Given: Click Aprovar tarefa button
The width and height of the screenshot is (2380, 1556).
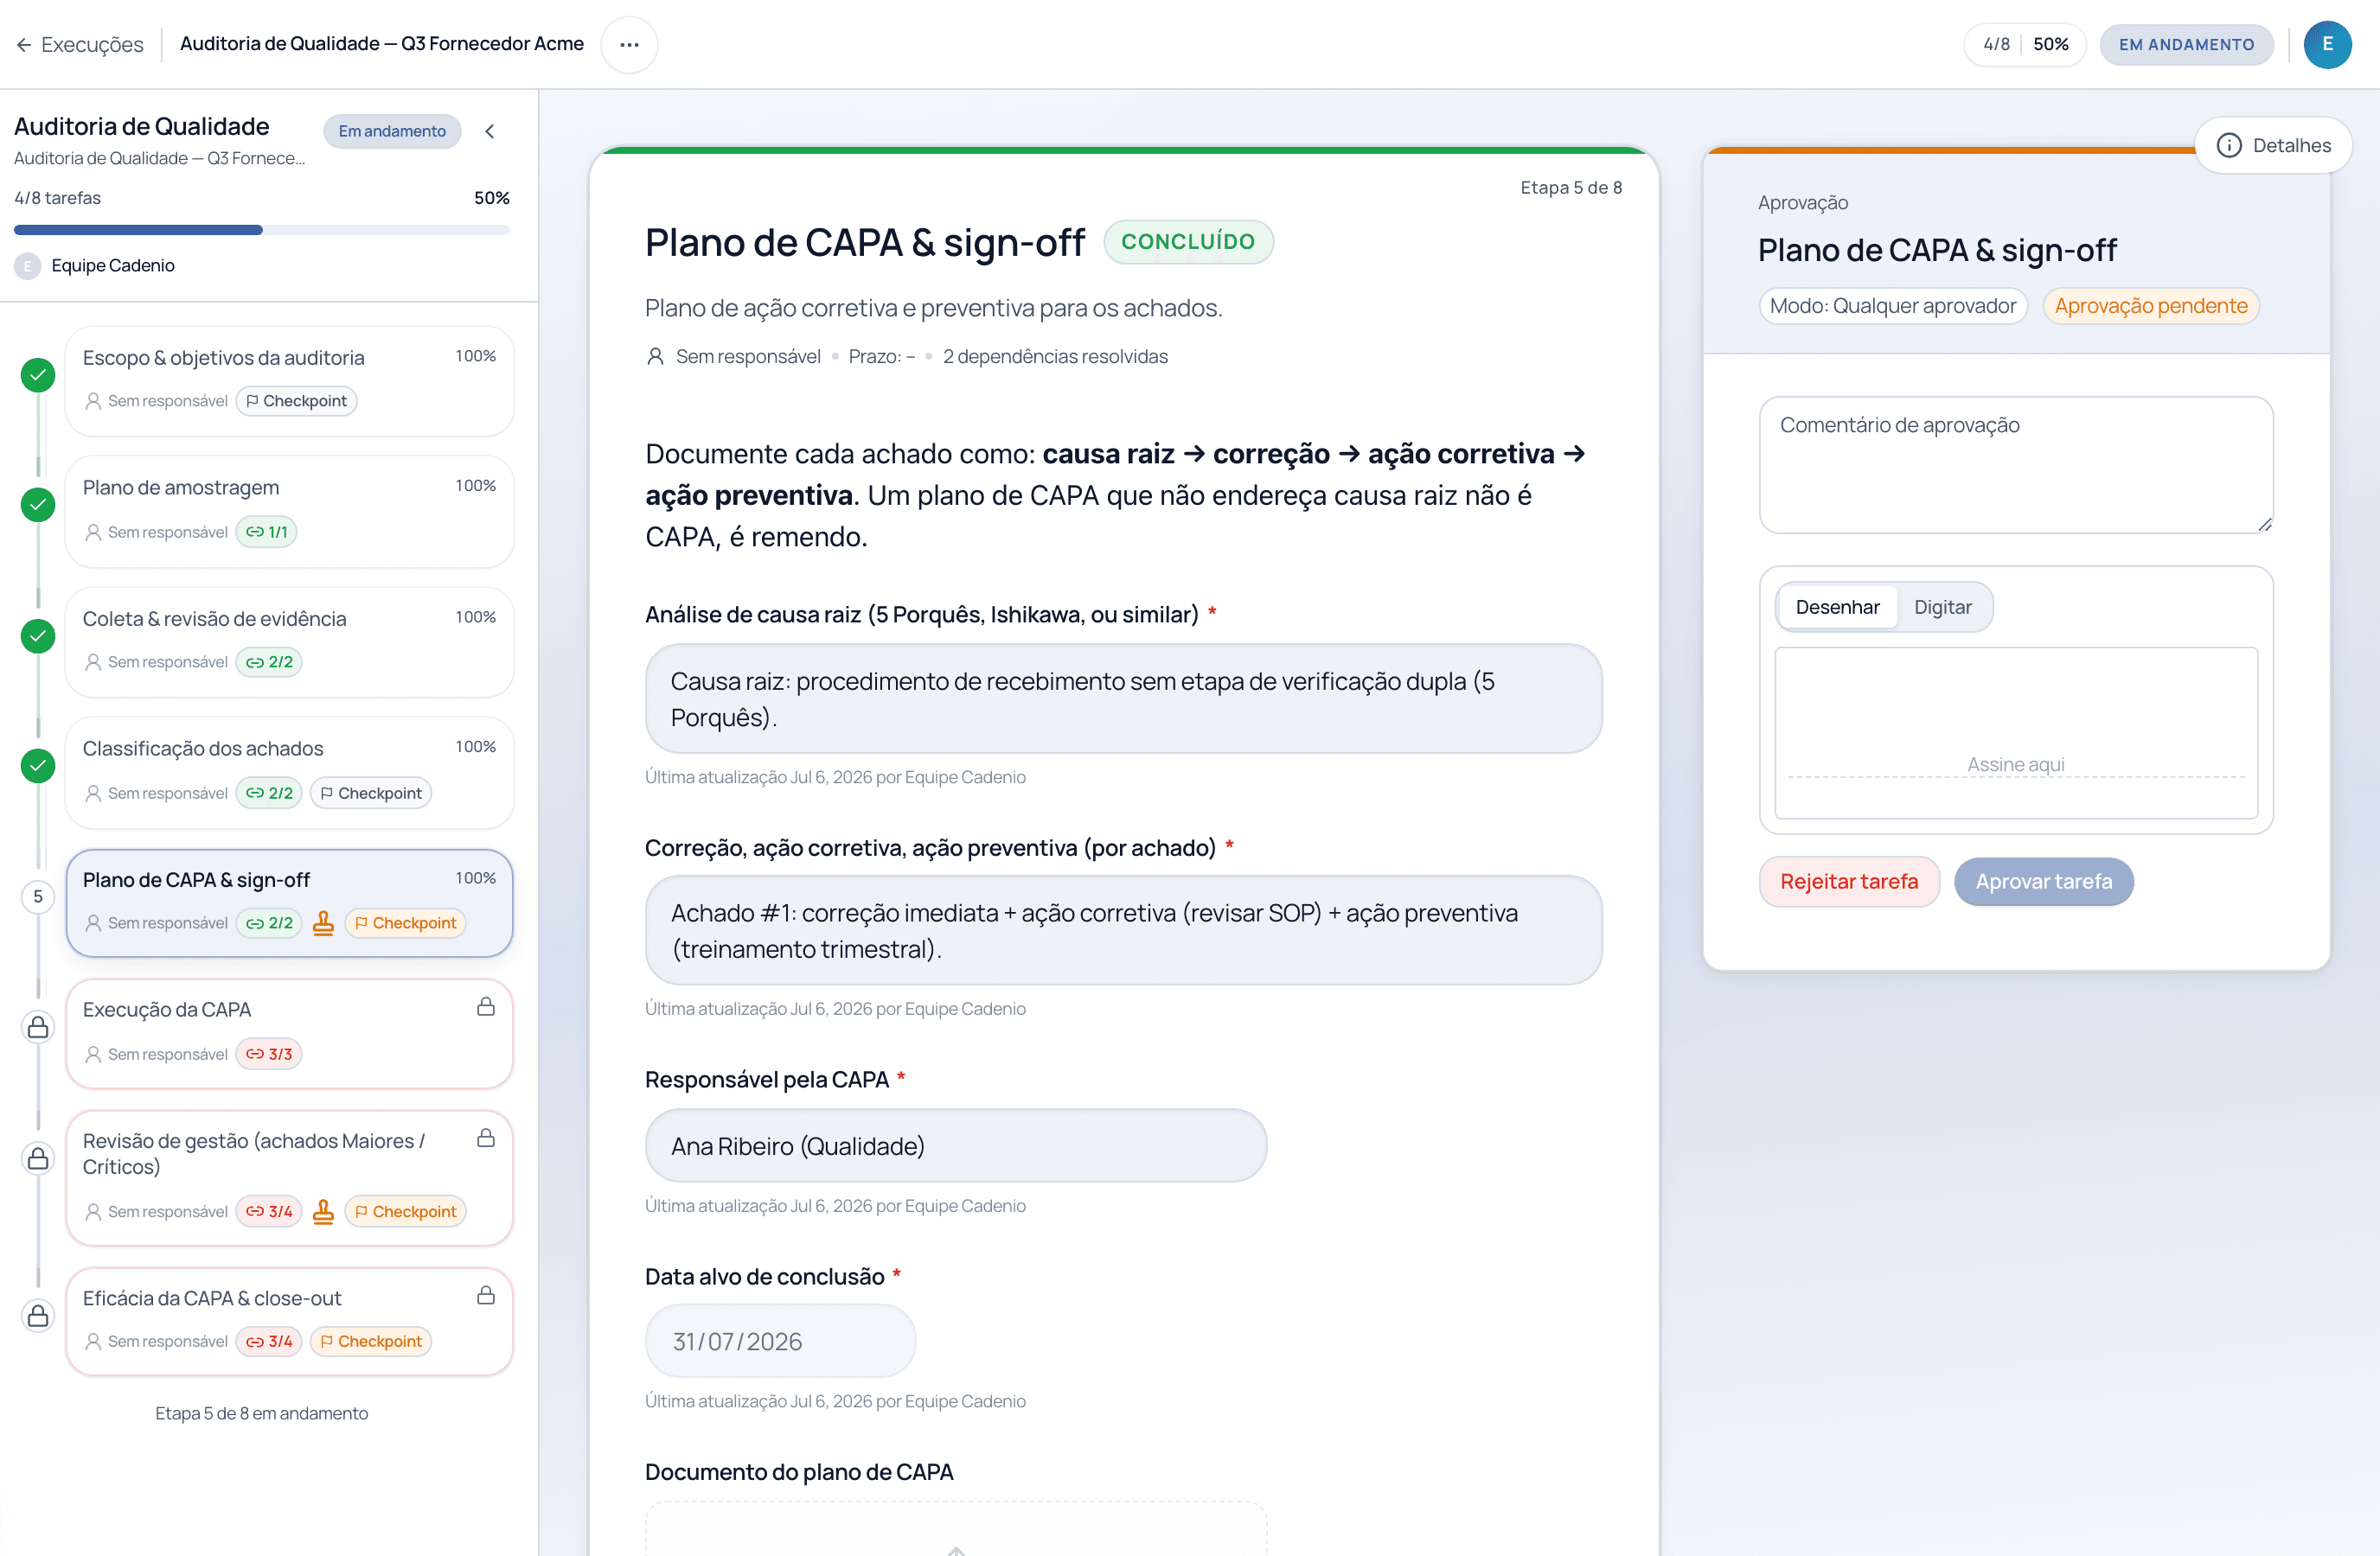Looking at the screenshot, I should pos(2043,882).
